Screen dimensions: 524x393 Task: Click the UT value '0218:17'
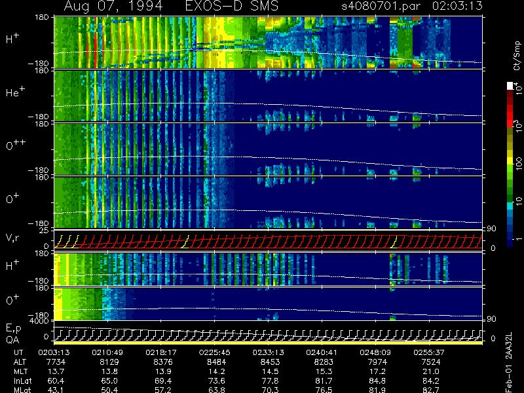coord(161,352)
